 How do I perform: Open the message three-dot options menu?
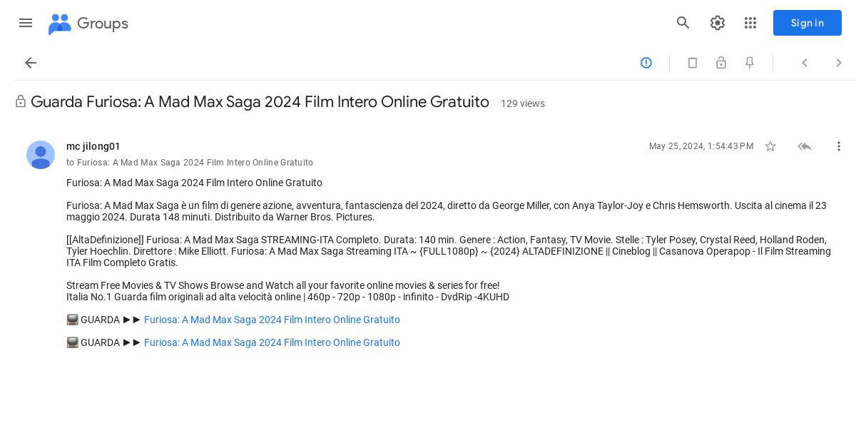point(839,146)
